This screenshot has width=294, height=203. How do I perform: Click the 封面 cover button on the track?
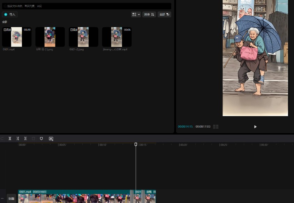tap(12, 198)
